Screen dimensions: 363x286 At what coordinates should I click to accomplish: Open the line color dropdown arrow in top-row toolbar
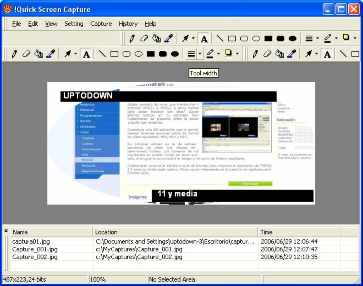[337, 39]
